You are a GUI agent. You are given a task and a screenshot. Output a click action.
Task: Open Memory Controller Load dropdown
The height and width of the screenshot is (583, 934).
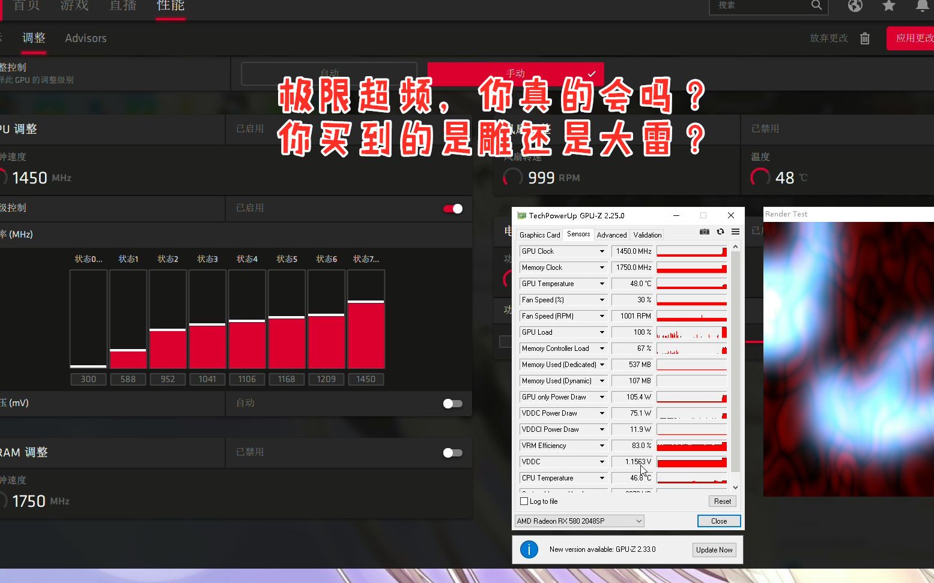tap(602, 348)
